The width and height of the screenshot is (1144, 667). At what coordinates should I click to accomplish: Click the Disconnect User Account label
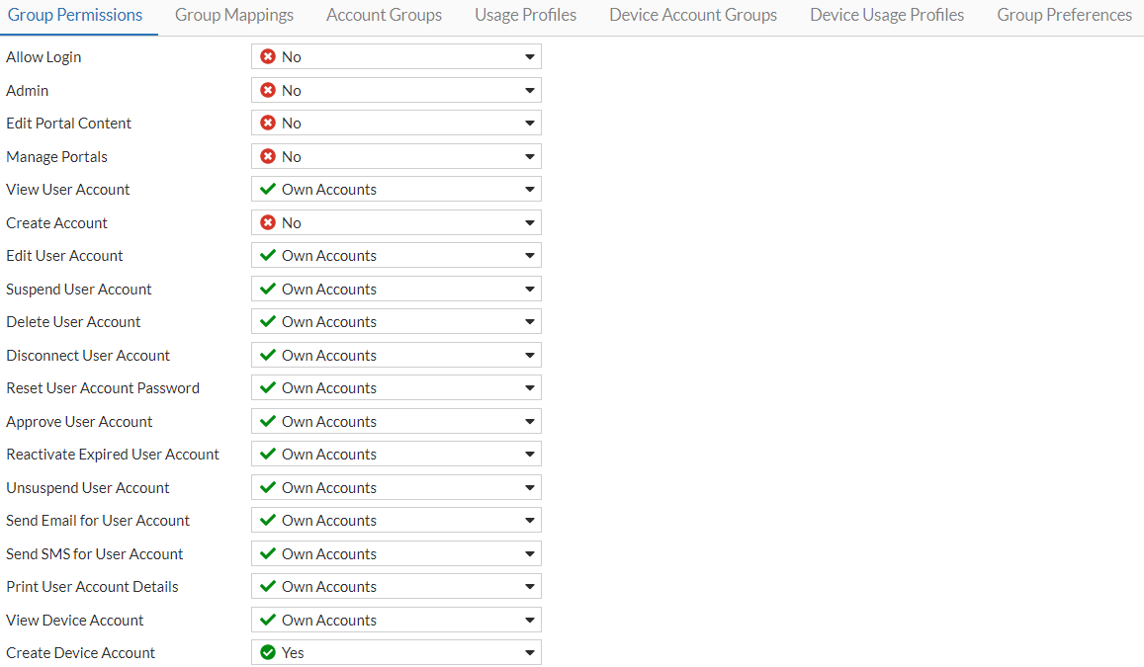[x=87, y=355]
